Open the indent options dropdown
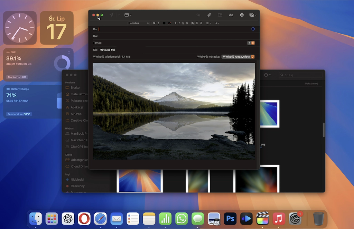This screenshot has height=229, width=354. (217, 23)
